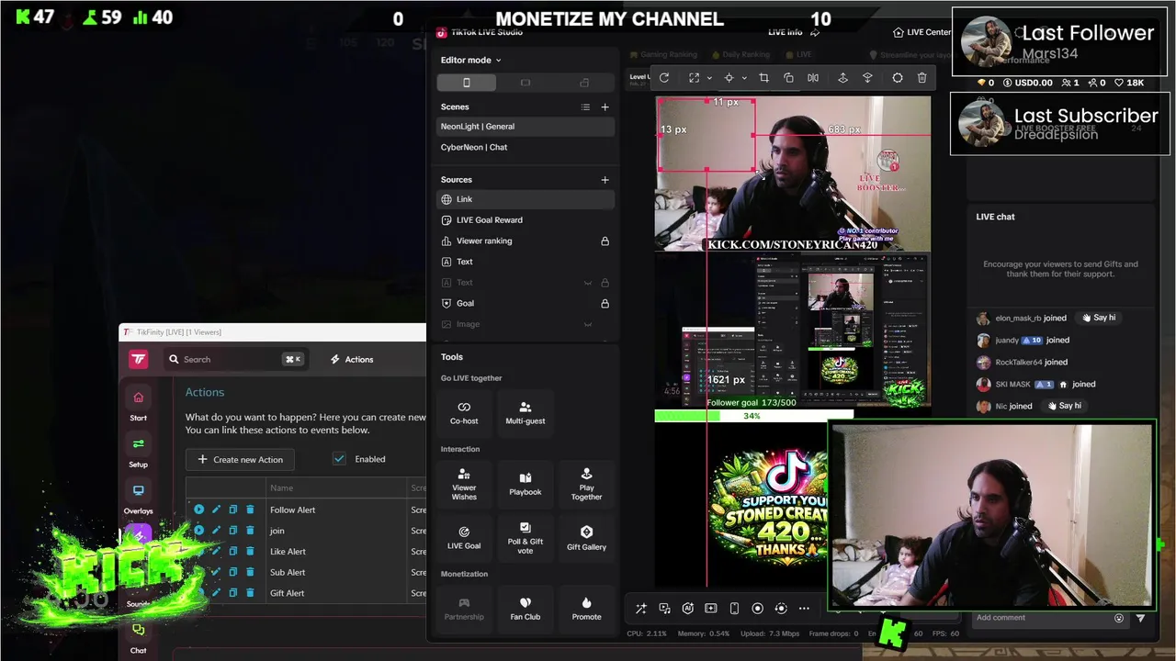This screenshot has width=1176, height=661.
Task: Open the scene list view icon
Action: click(585, 107)
